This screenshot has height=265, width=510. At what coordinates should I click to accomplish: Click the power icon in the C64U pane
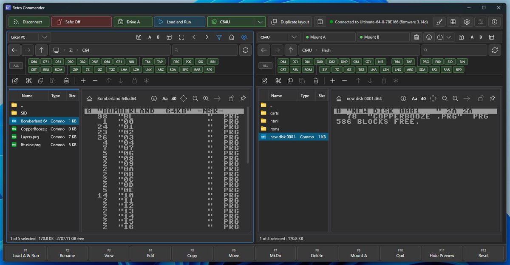click(x=440, y=37)
